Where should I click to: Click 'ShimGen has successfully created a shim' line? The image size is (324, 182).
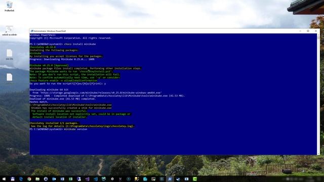[x=71, y=108]
